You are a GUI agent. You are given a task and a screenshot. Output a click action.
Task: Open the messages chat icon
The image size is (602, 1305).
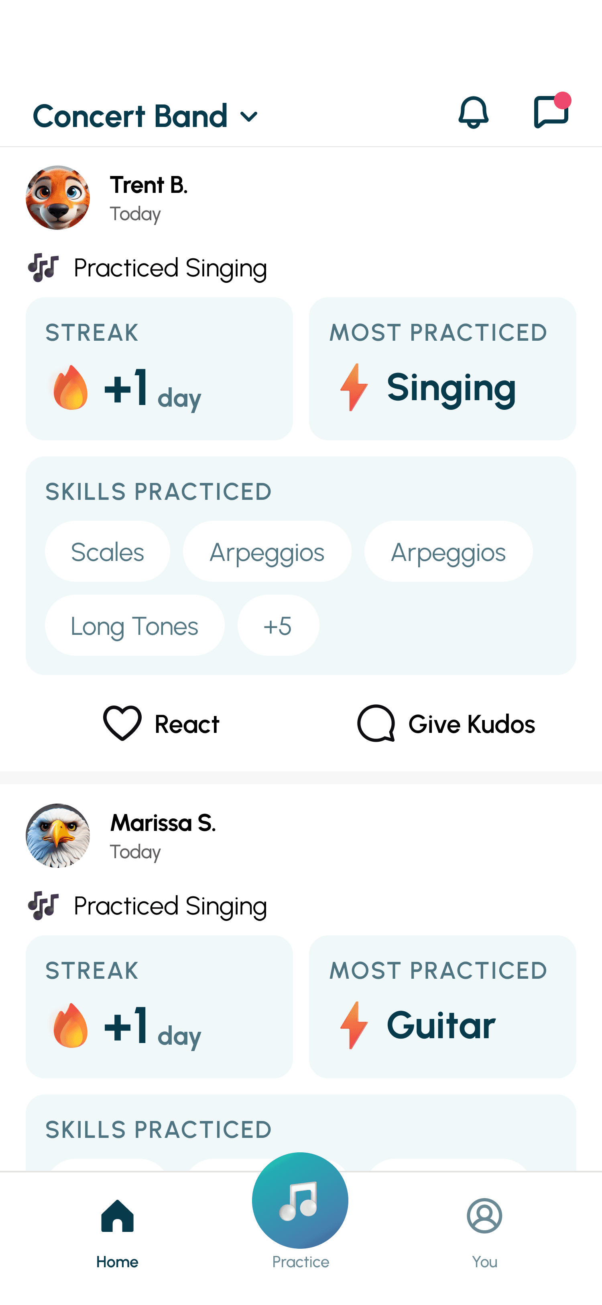click(x=551, y=112)
